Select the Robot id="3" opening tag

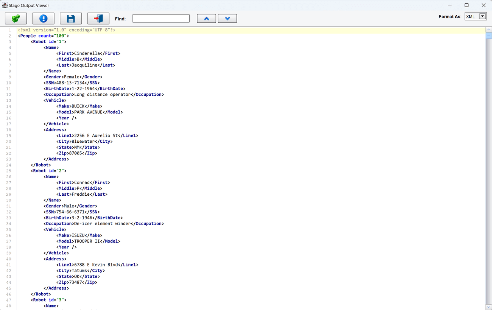(x=48, y=300)
